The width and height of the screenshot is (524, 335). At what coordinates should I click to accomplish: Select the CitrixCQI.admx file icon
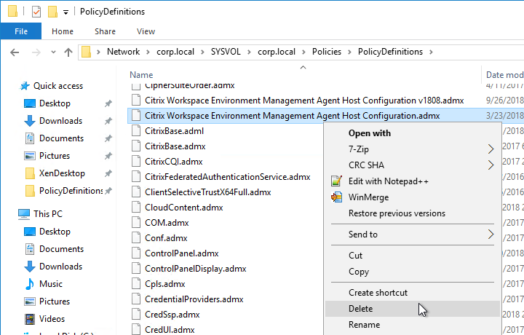[x=135, y=162]
